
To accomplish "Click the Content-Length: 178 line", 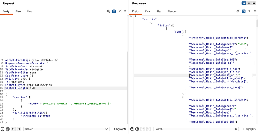I will [x=20, y=88].
